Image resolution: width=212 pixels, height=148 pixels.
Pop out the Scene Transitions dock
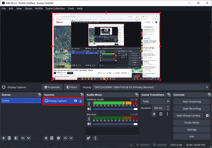click(169, 95)
